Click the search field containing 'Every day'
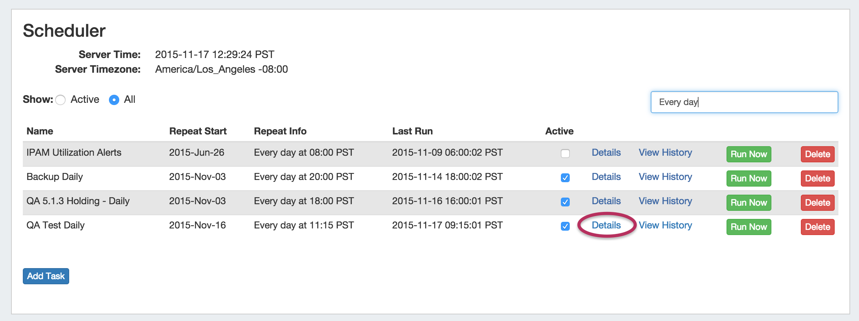859x321 pixels. click(744, 102)
